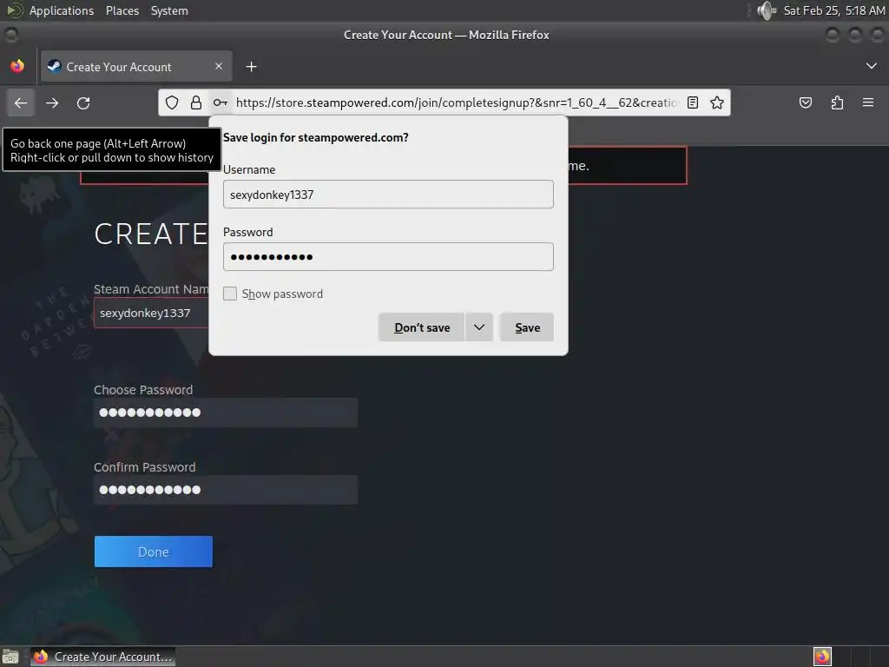Open the tracking protection shield icon
This screenshot has height=667, width=889.
(x=172, y=102)
